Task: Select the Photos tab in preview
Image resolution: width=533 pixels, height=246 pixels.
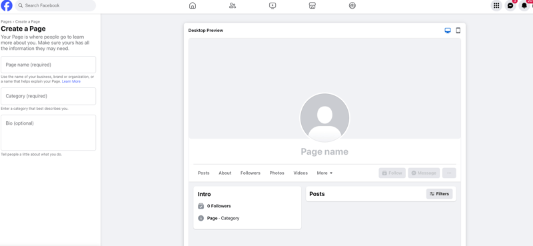Action: click(276, 173)
